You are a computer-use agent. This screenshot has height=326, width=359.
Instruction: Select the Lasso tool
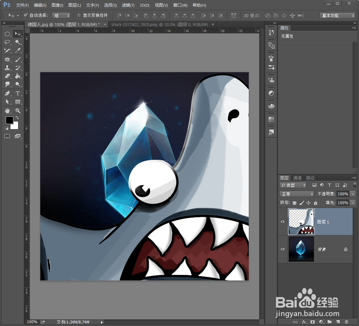click(x=7, y=42)
